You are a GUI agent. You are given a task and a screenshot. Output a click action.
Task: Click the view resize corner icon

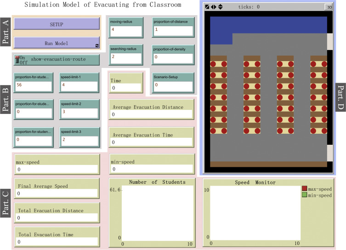[207, 7]
